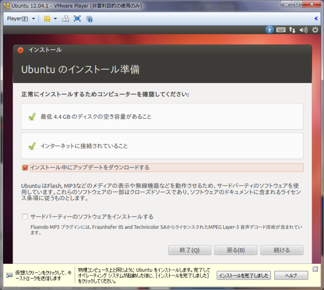
Task: Enable サードパーティーのソフトウェアをインストールする
Action: [24, 217]
